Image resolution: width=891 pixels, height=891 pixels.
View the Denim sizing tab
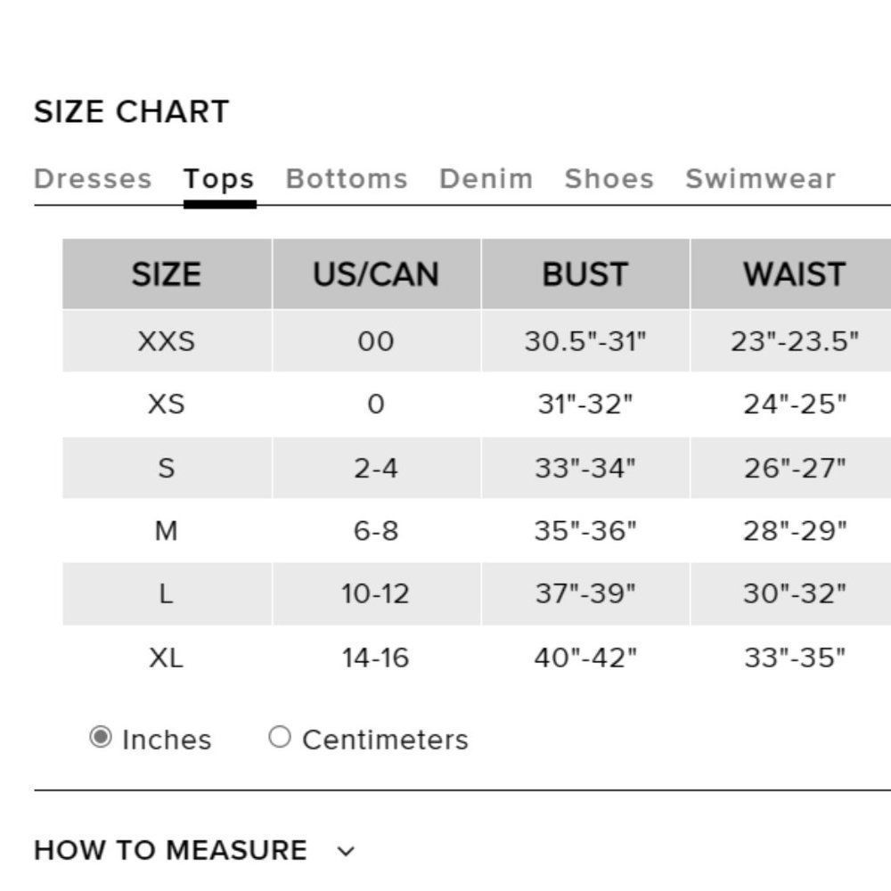(486, 178)
